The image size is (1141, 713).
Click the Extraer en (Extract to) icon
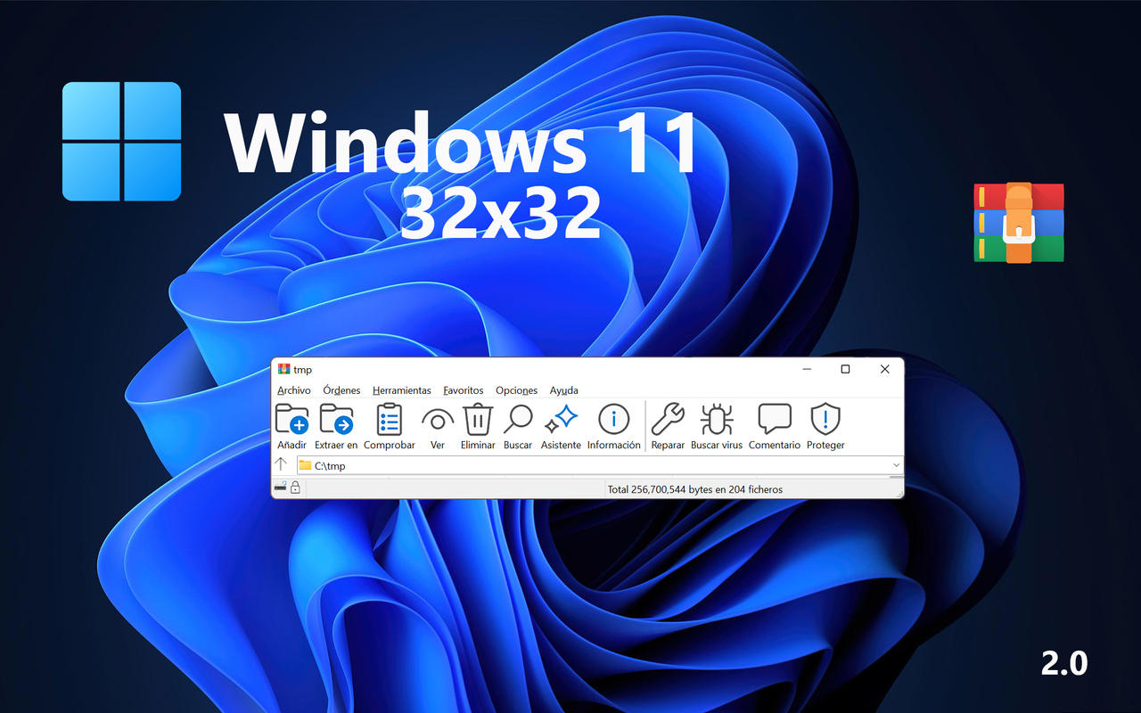click(x=336, y=421)
